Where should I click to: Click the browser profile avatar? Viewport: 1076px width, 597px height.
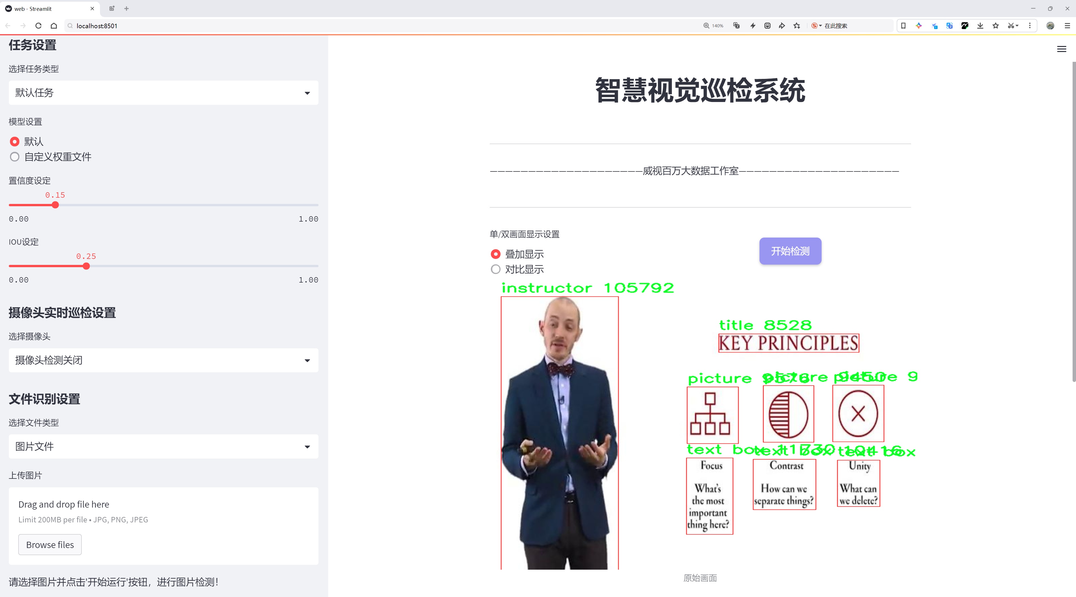click(1051, 25)
